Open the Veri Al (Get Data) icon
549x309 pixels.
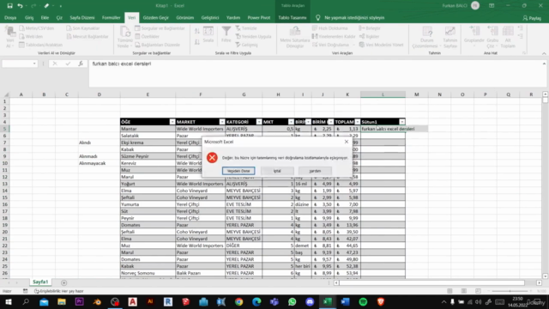coord(9,36)
